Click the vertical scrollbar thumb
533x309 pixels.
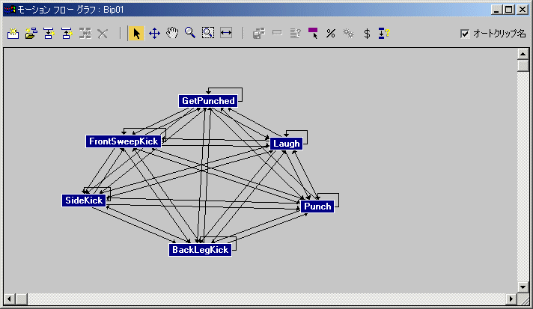(523, 66)
